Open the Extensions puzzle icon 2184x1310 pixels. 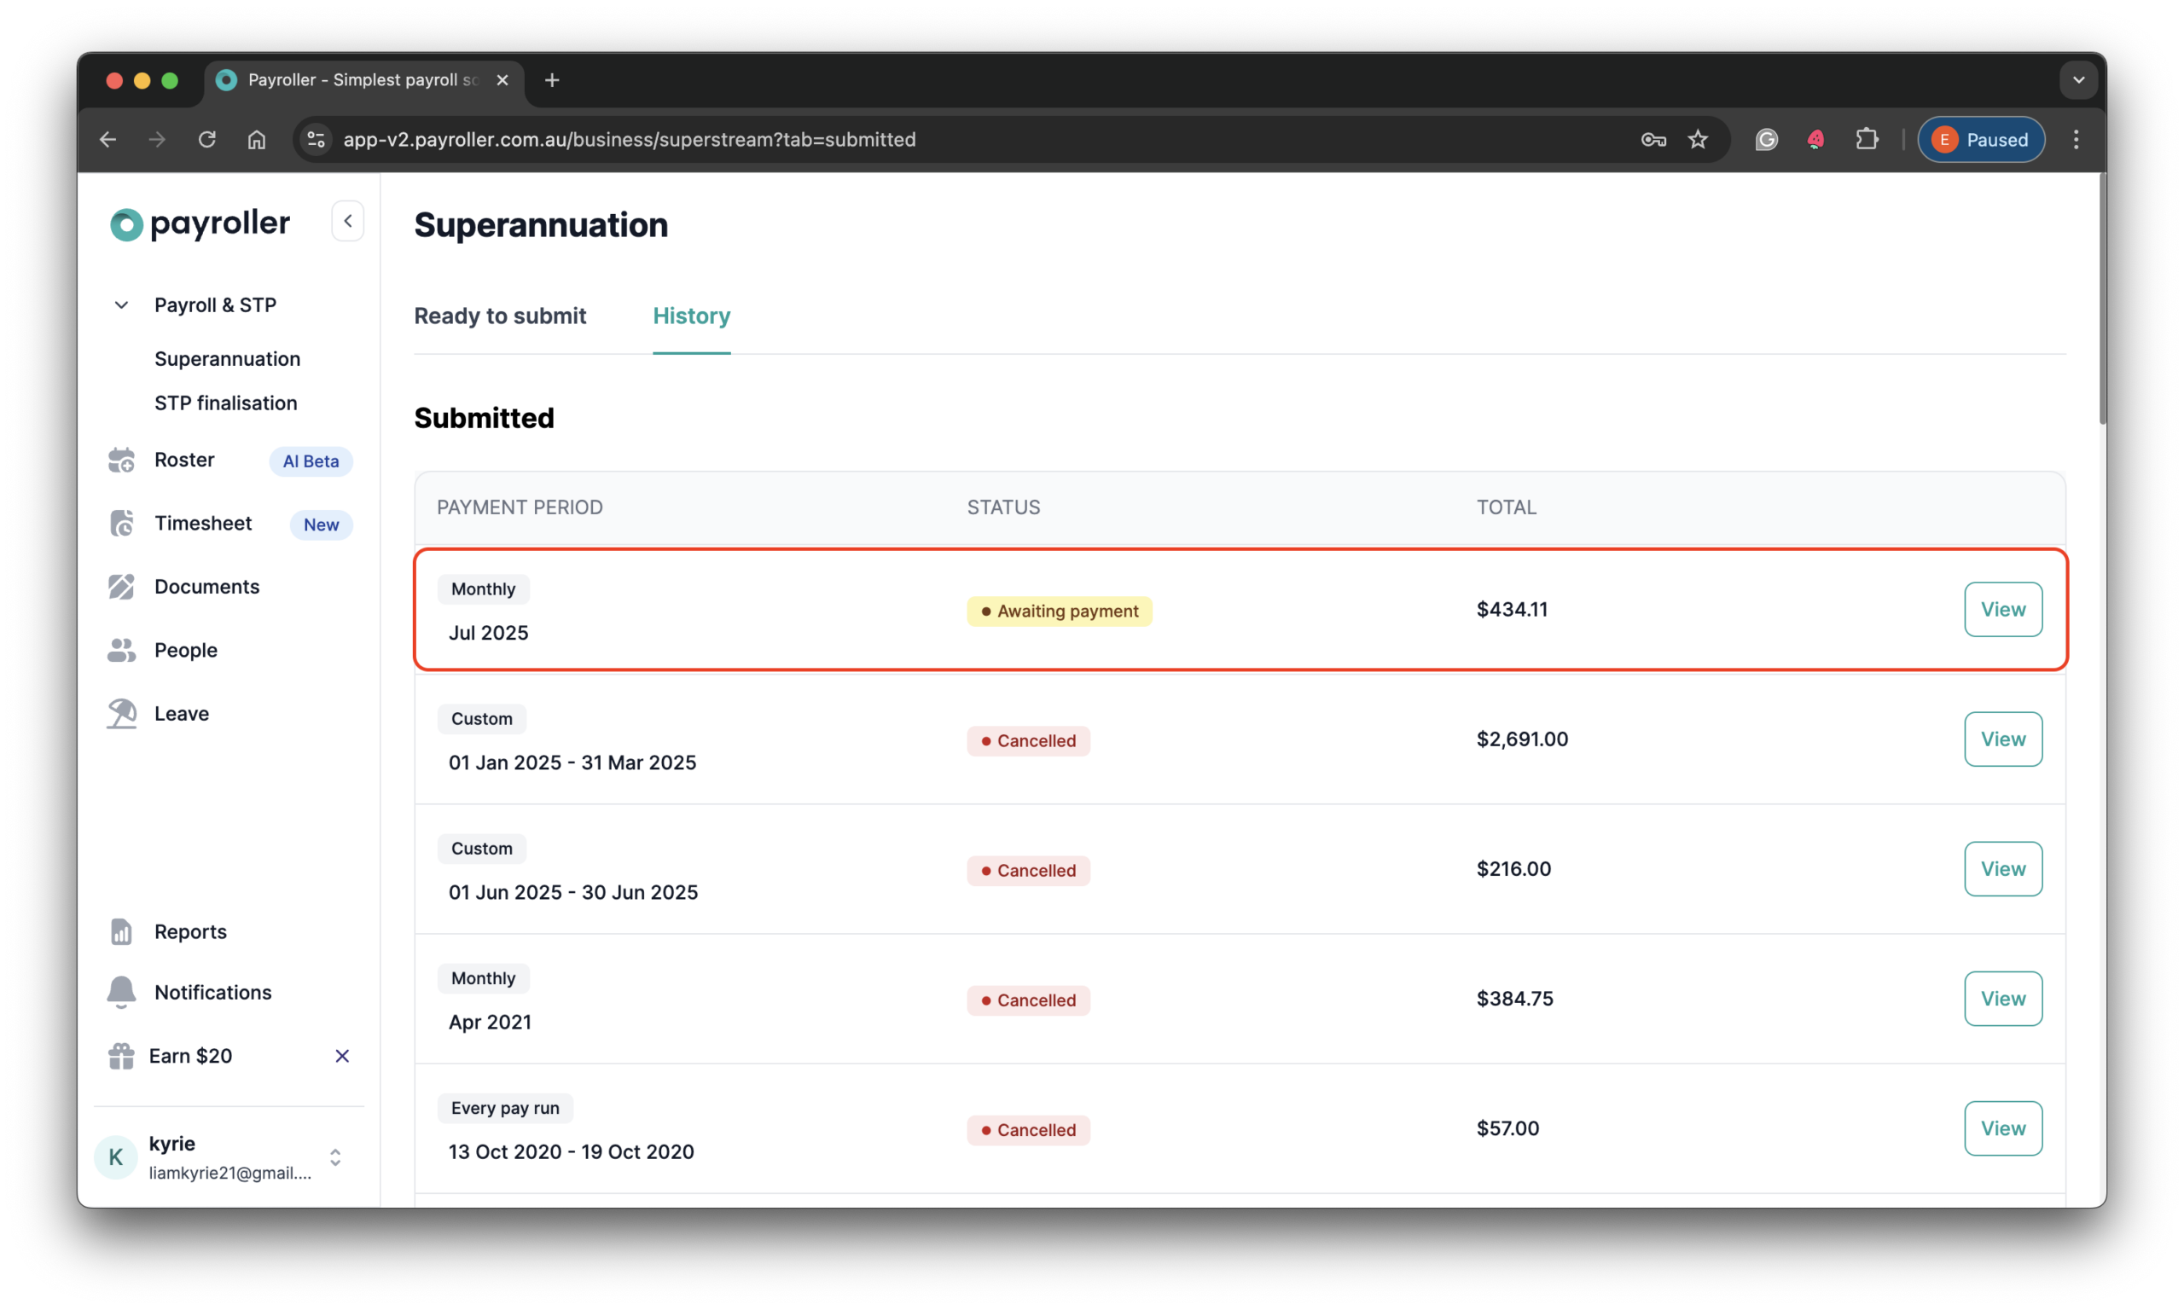(1866, 140)
